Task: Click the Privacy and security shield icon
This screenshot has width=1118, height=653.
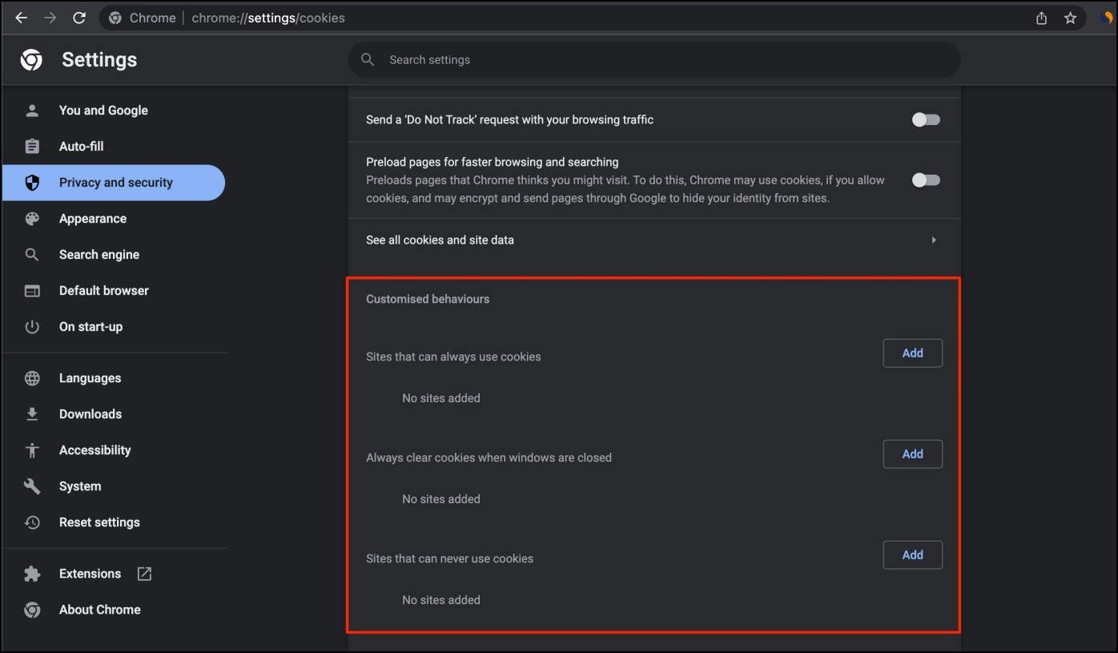Action: tap(32, 183)
